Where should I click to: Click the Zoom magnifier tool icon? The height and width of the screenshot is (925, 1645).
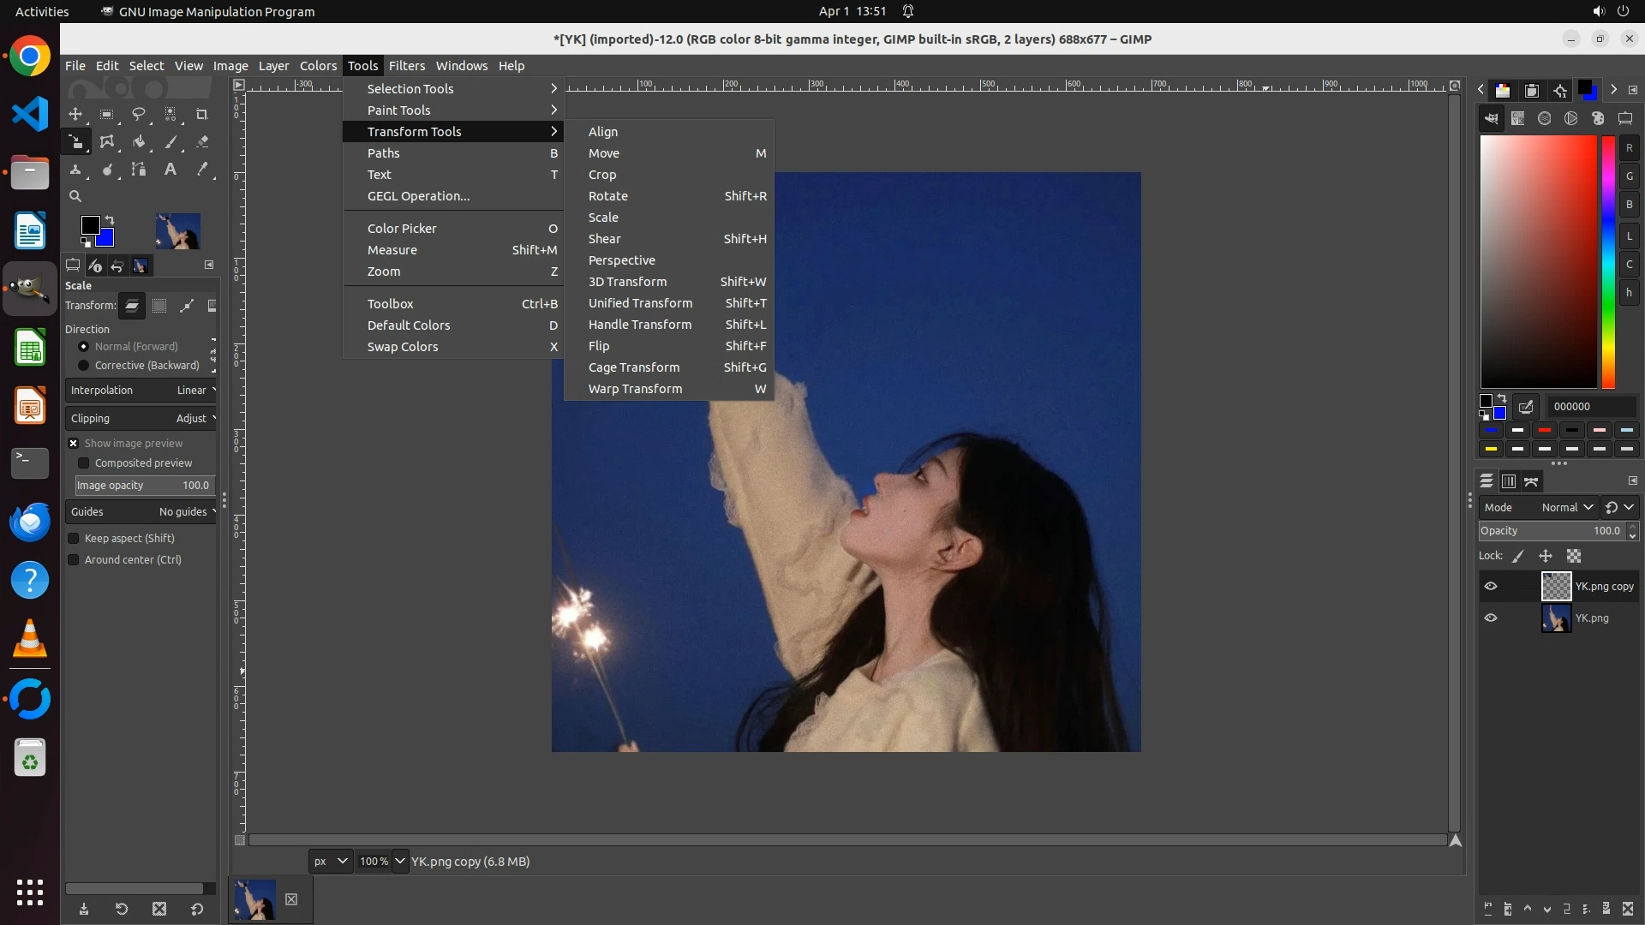(75, 196)
